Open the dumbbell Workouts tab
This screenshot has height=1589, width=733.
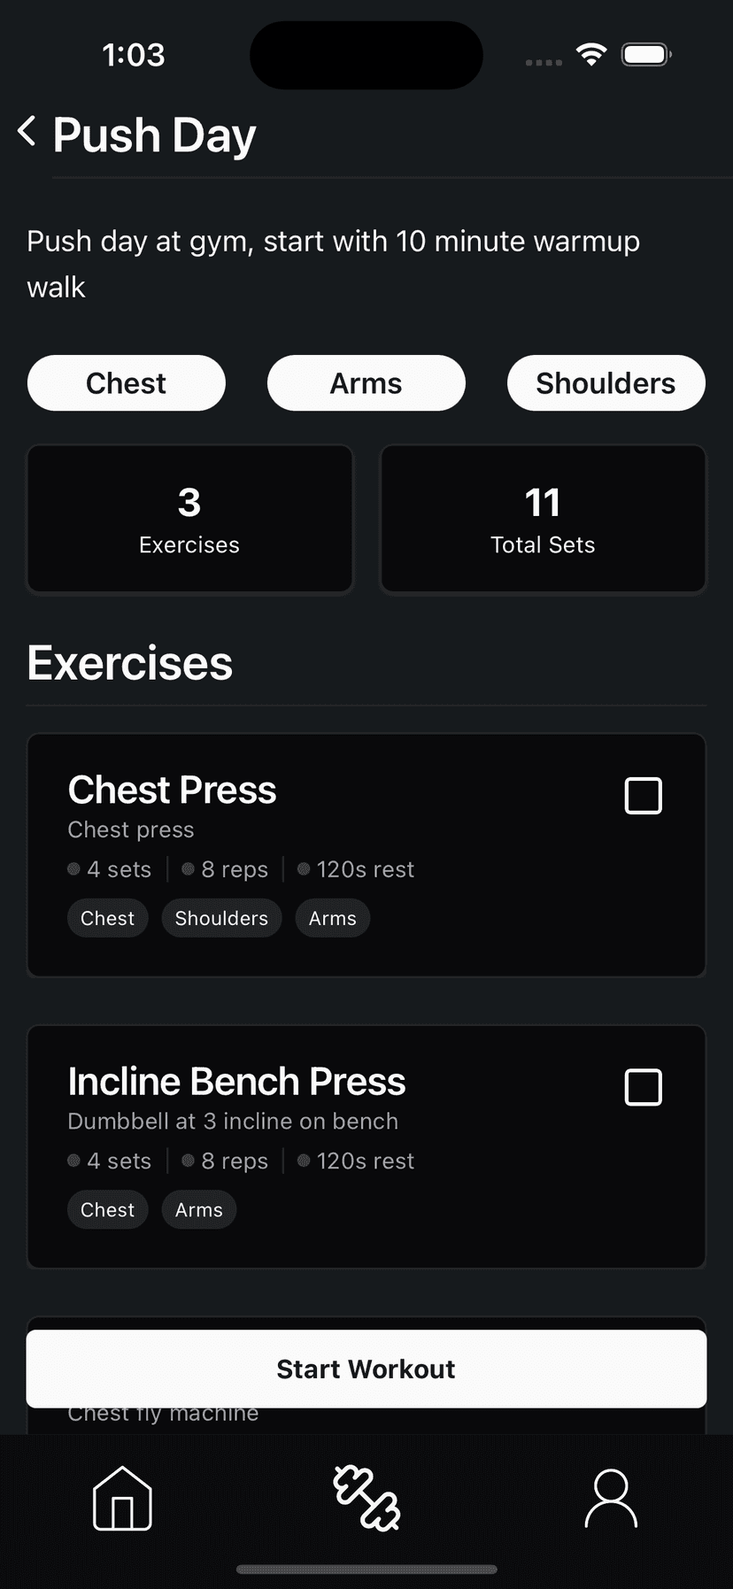(x=366, y=1498)
